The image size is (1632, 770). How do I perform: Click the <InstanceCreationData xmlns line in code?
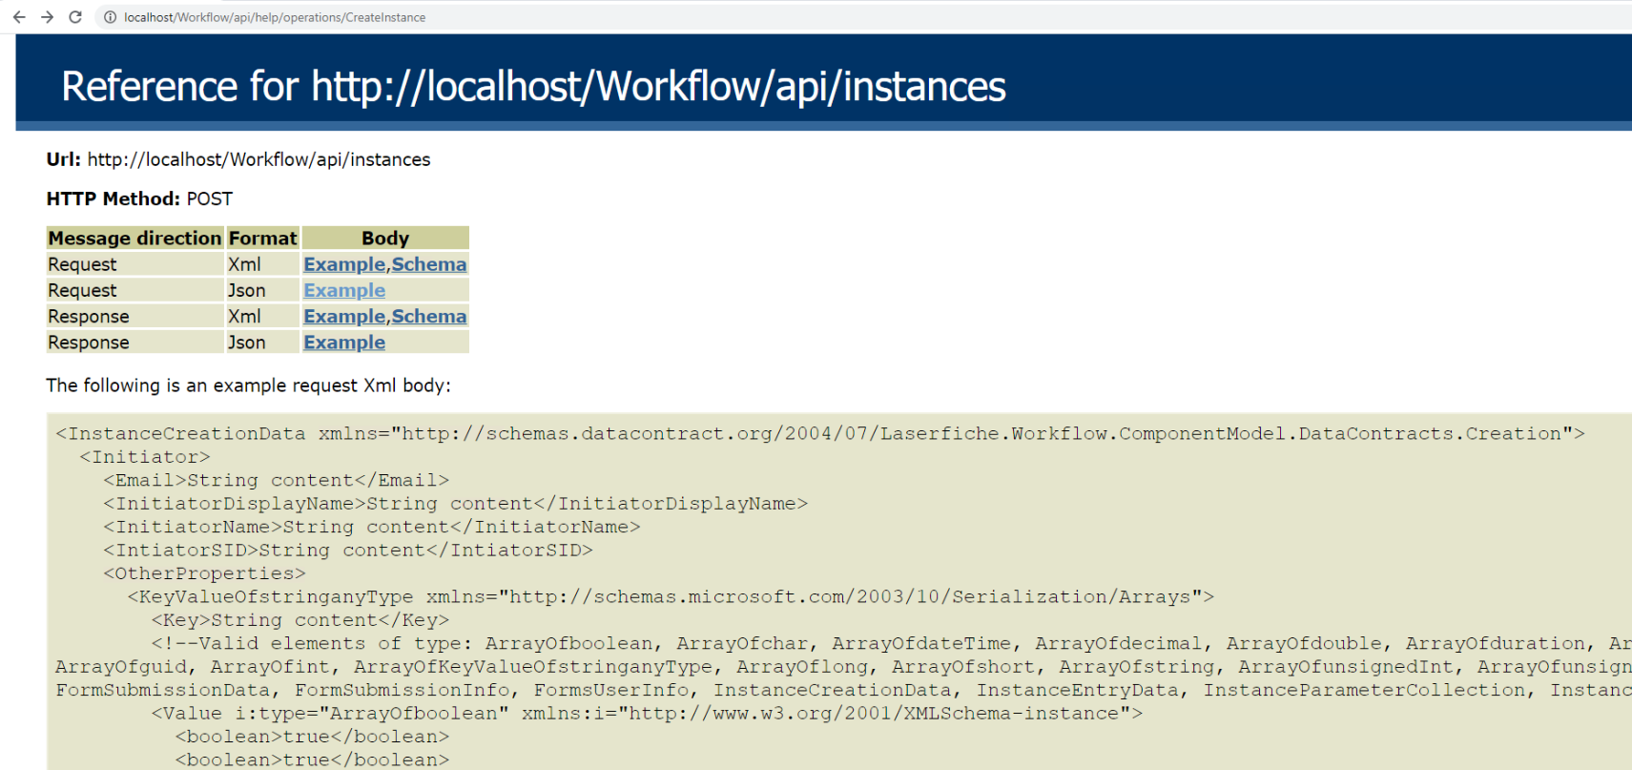[x=819, y=434]
